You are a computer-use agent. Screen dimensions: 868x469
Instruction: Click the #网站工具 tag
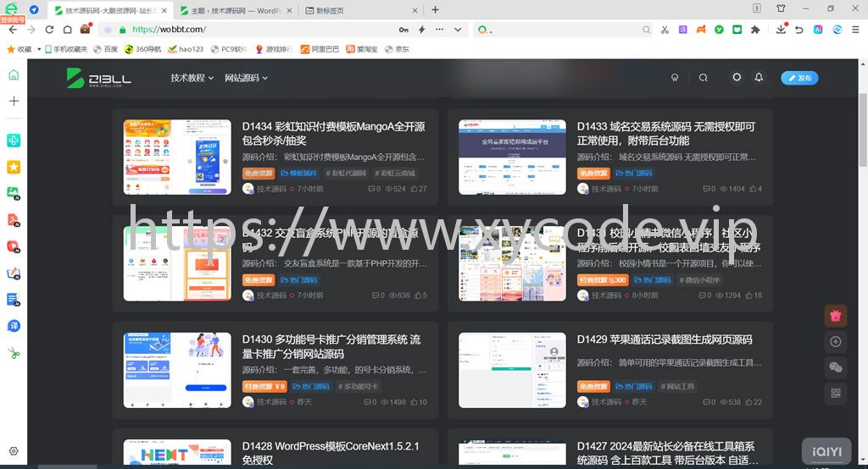[677, 387]
